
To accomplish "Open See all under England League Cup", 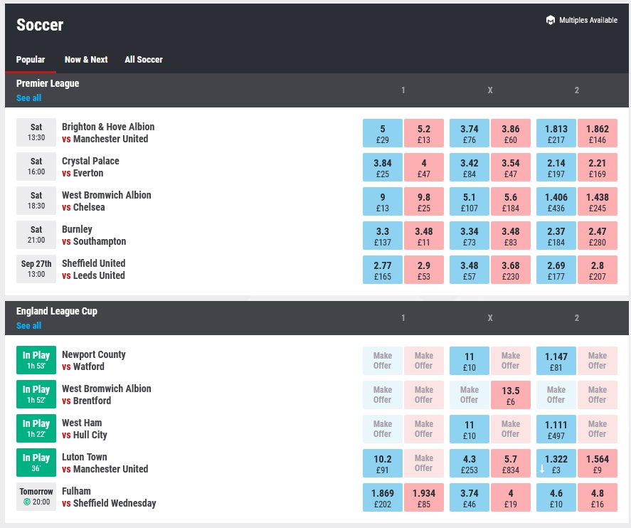I will (x=28, y=326).
